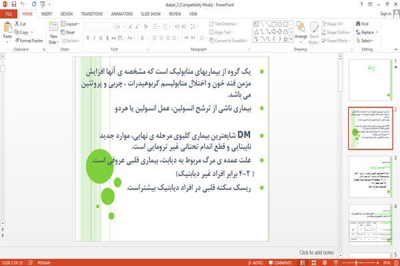This screenshot has width=400, height=266.
Task: Open the Layout dropdown
Action: [x=70, y=24]
